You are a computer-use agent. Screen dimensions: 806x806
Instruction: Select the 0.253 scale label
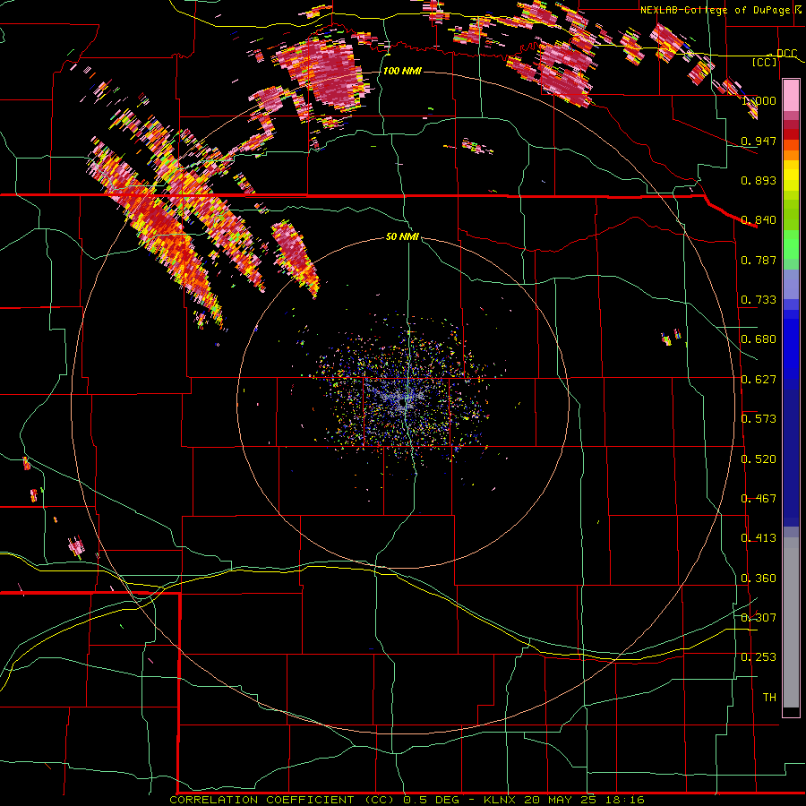click(759, 657)
